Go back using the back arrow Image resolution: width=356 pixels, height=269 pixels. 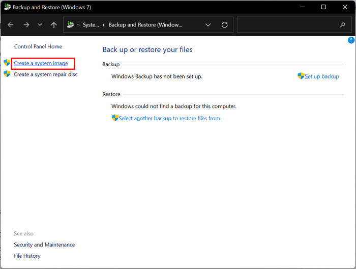(x=11, y=25)
